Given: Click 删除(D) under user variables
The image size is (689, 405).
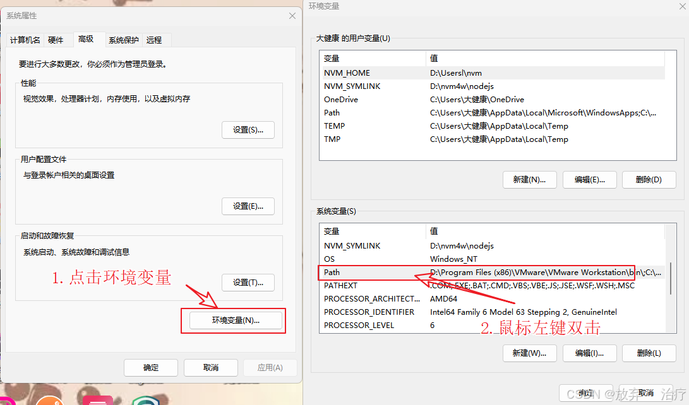Looking at the screenshot, I should (649, 180).
